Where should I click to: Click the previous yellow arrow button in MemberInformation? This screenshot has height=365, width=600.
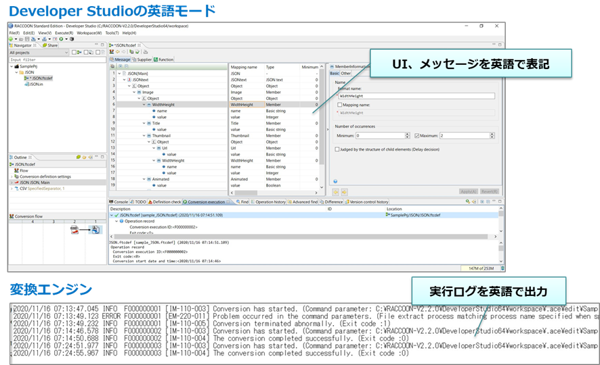(336, 192)
